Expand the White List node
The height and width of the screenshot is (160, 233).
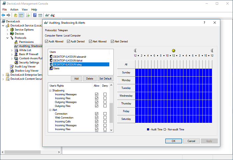[x=12, y=50]
